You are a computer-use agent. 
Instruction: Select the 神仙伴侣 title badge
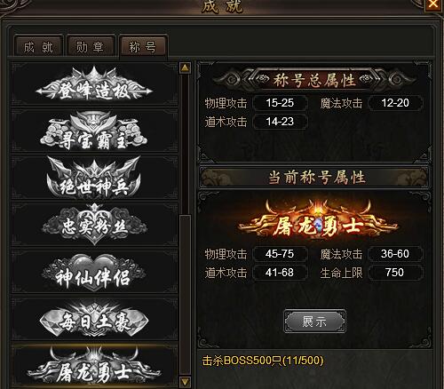click(94, 272)
